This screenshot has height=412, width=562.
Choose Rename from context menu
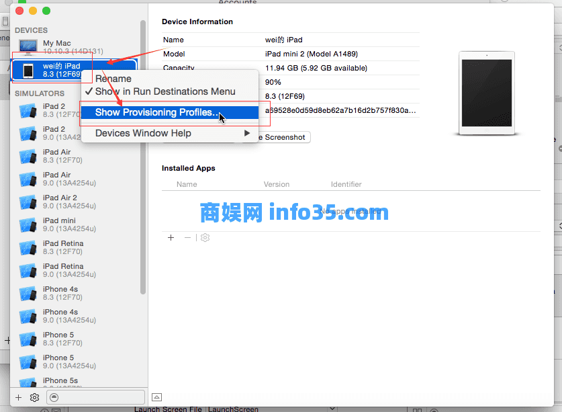tap(113, 79)
